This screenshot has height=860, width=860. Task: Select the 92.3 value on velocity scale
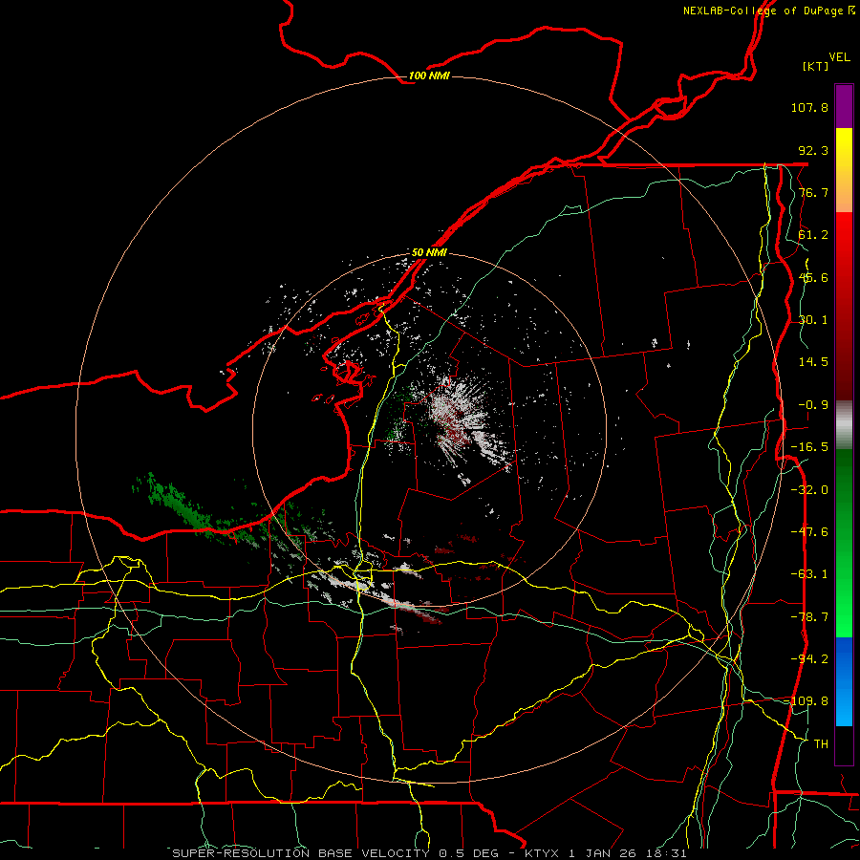tap(813, 150)
